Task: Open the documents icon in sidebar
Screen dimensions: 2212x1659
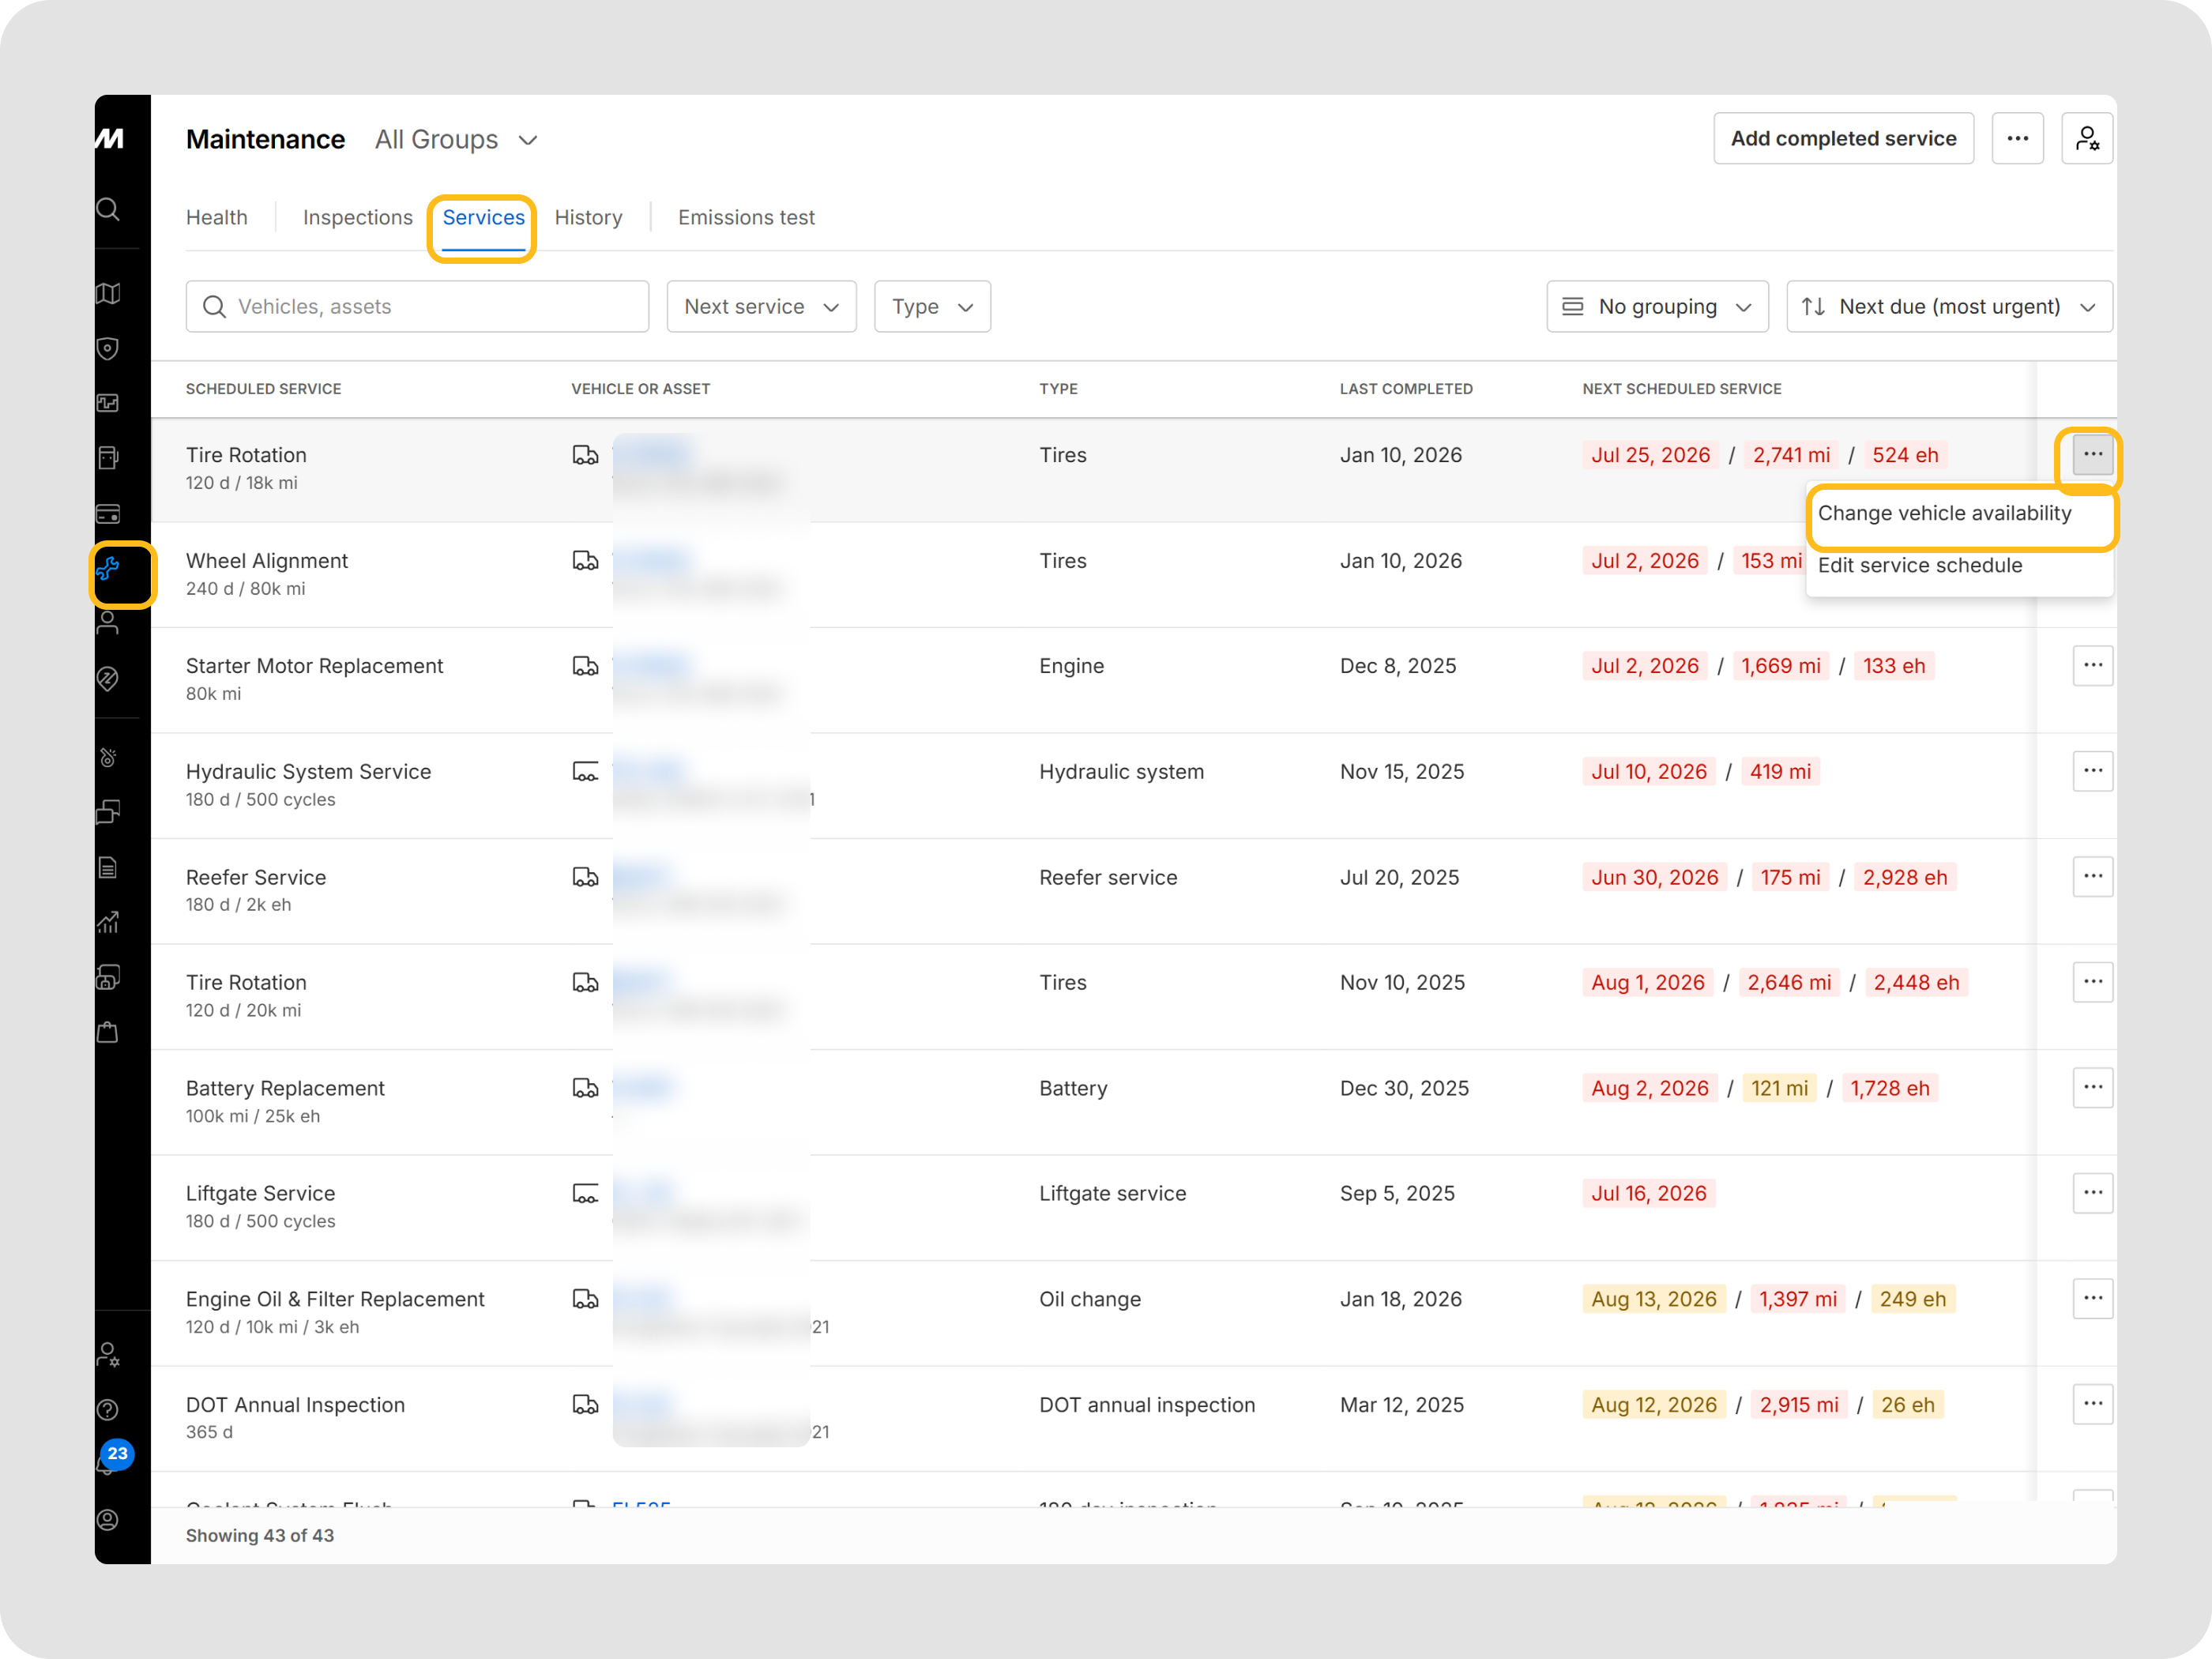Action: [x=108, y=867]
